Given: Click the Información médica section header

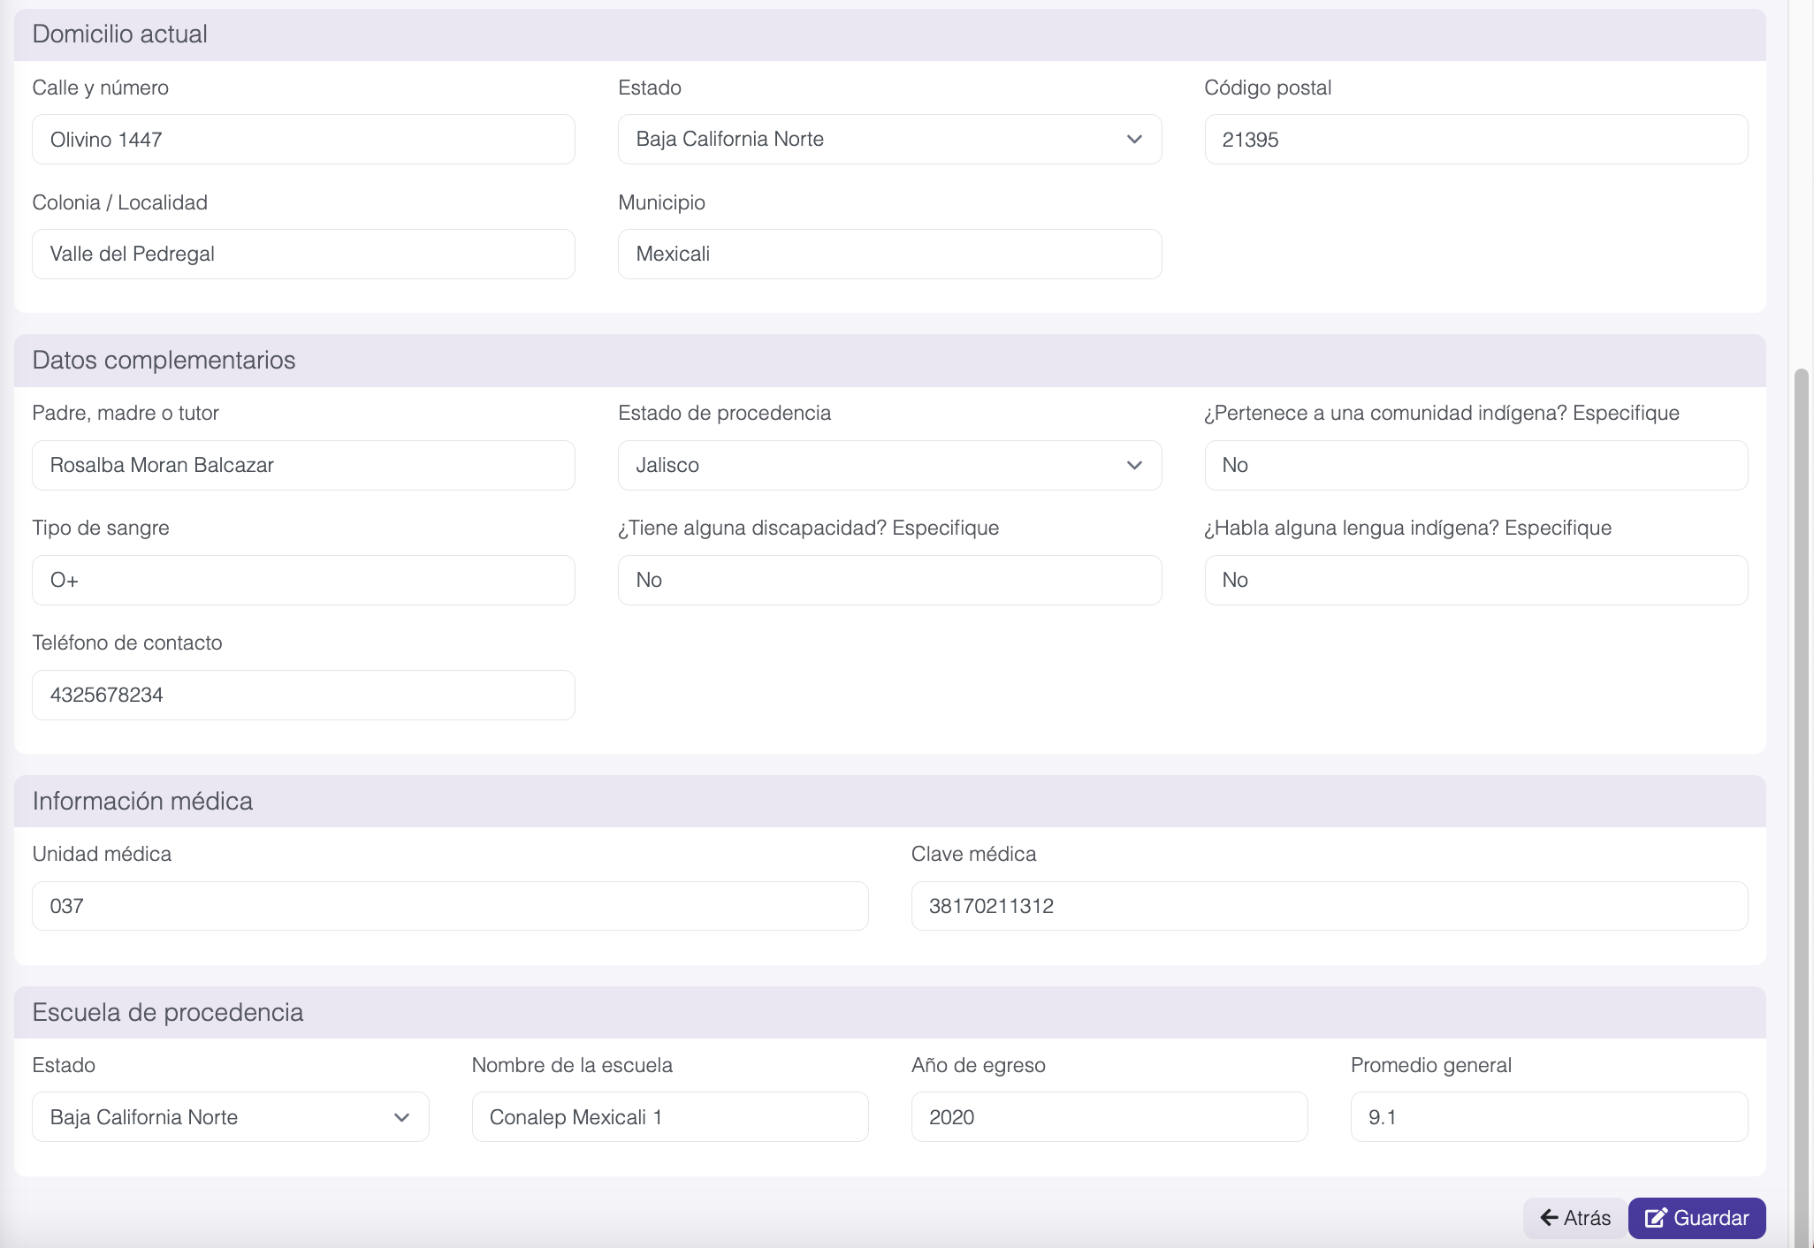Looking at the screenshot, I should pyautogui.click(x=890, y=801).
